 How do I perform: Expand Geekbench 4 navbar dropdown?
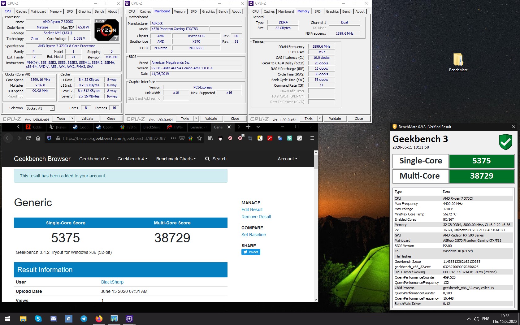(x=132, y=159)
